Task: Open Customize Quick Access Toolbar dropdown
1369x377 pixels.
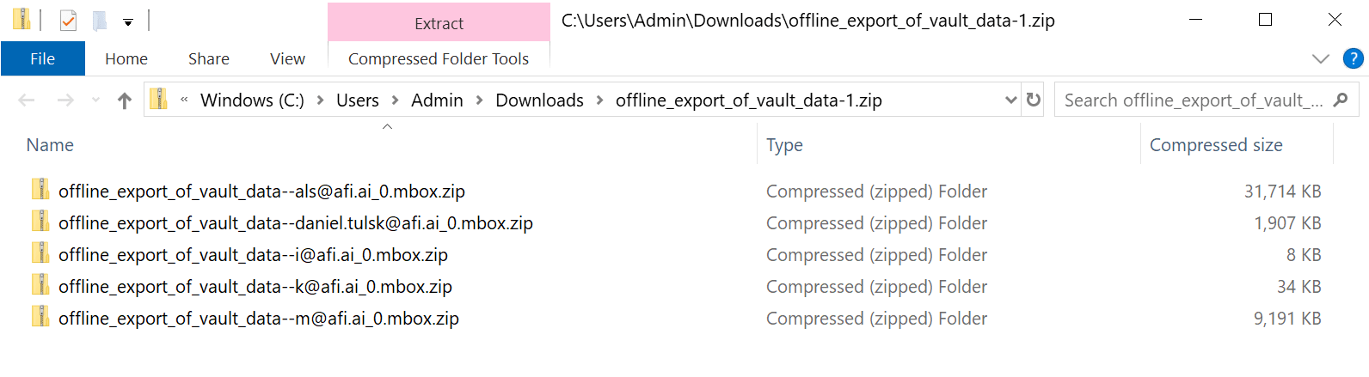Action: 128,22
